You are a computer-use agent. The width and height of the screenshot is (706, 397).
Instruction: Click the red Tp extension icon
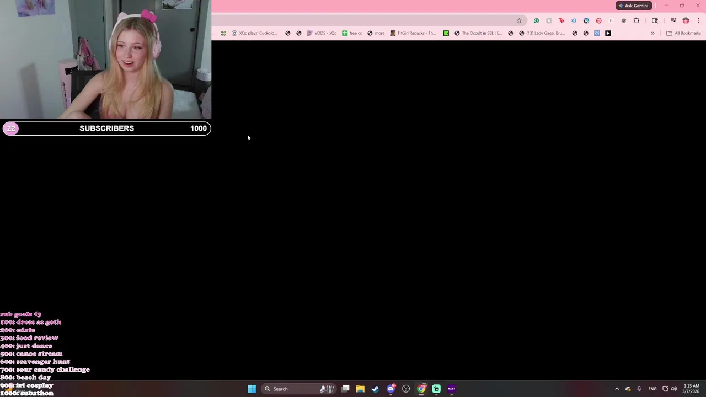coord(561,20)
